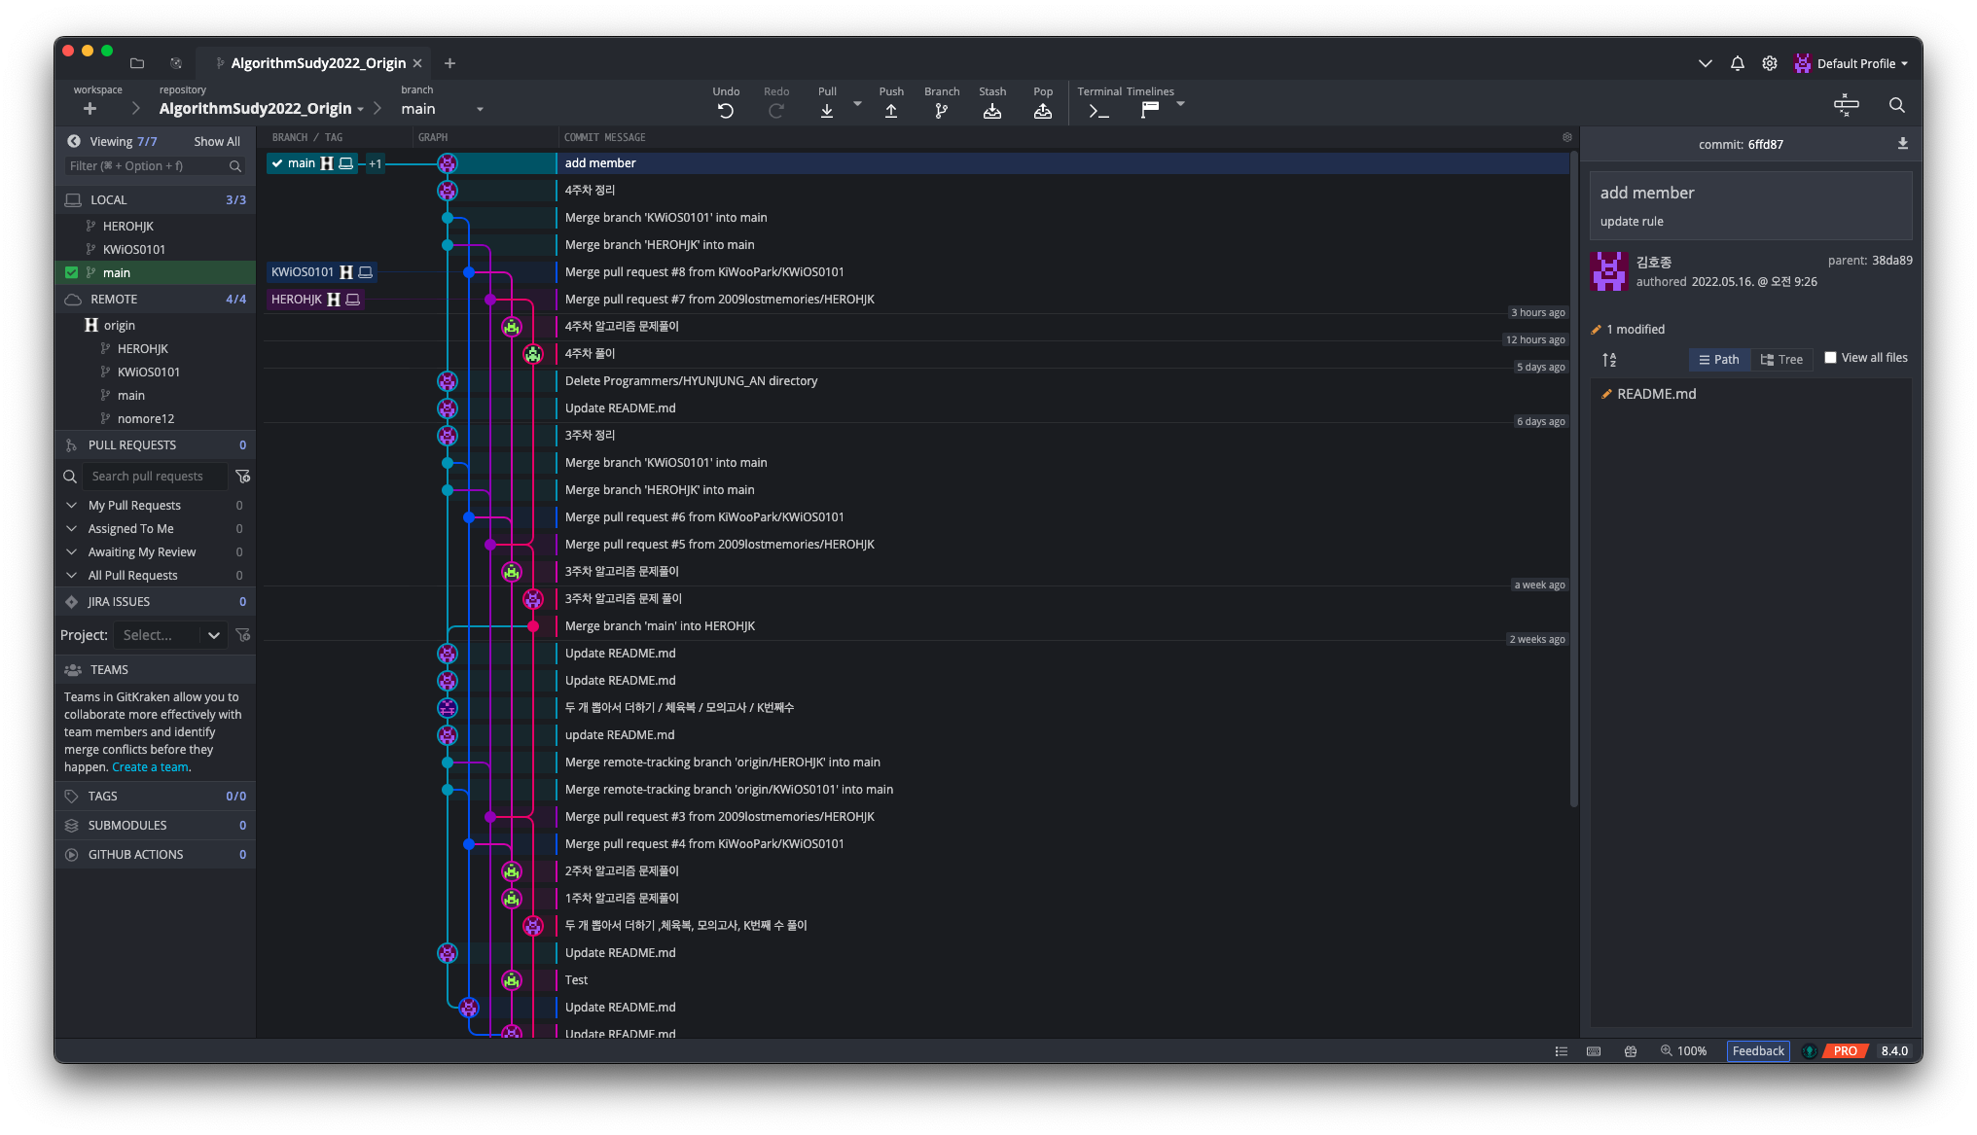Click the Pull toolbar icon

click(x=826, y=111)
